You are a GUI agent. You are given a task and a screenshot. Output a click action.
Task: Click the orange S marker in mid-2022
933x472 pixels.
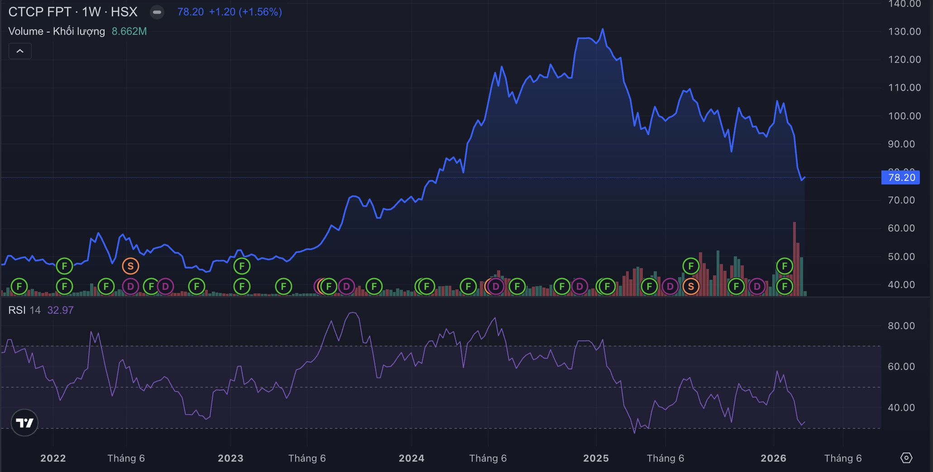tap(130, 266)
